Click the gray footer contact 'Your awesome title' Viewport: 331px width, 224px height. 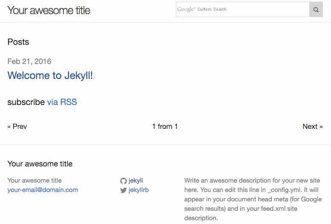tap(35, 180)
